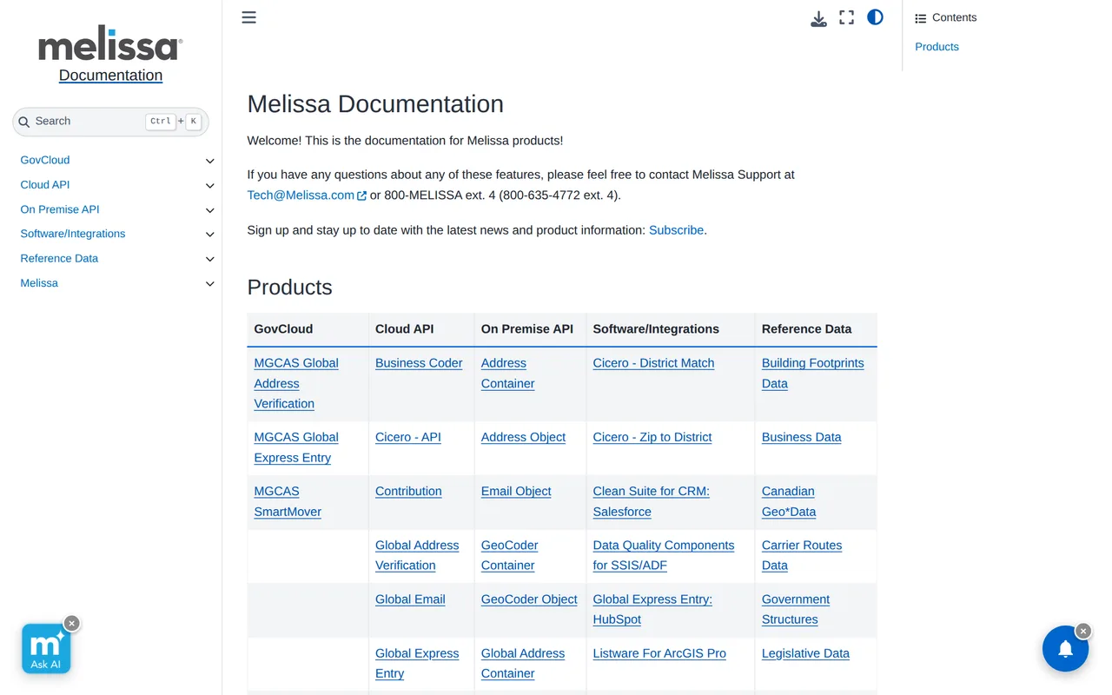Click the Documentation heading link under logo
Image resolution: width=1112 pixels, height=695 pixels.
point(110,76)
